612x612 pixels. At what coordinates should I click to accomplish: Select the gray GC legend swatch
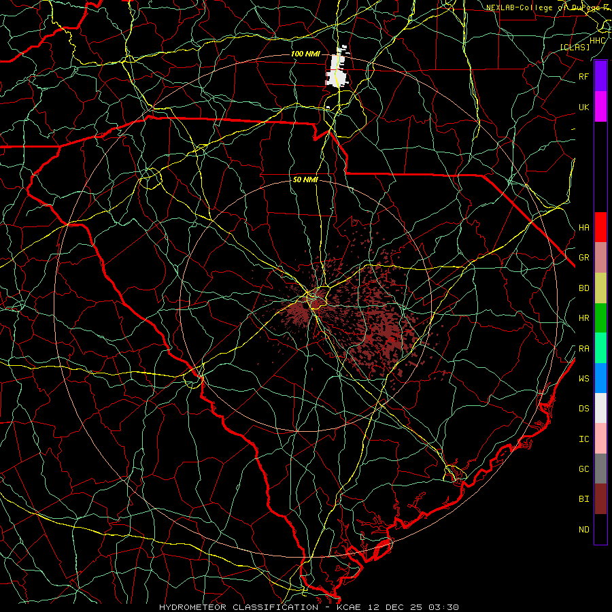600,469
